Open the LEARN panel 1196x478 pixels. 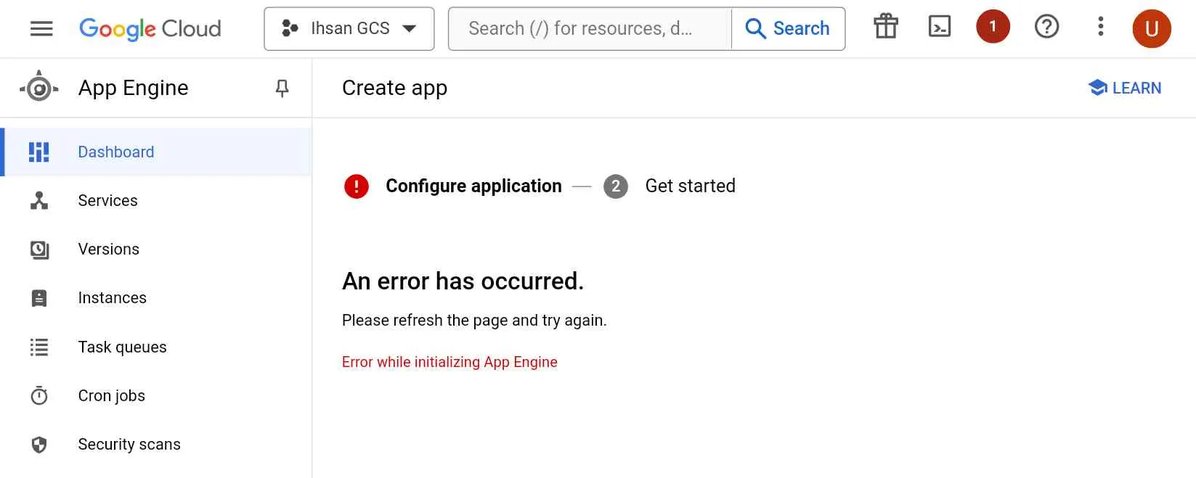tap(1125, 88)
